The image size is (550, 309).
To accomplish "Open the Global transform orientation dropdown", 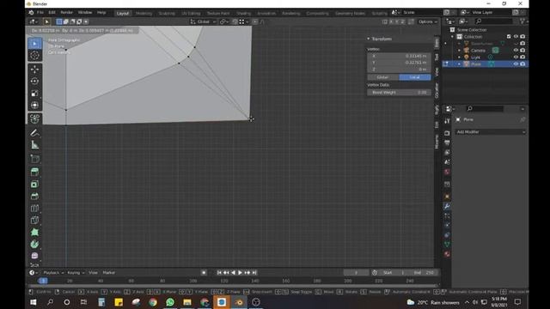I will coord(203,21).
